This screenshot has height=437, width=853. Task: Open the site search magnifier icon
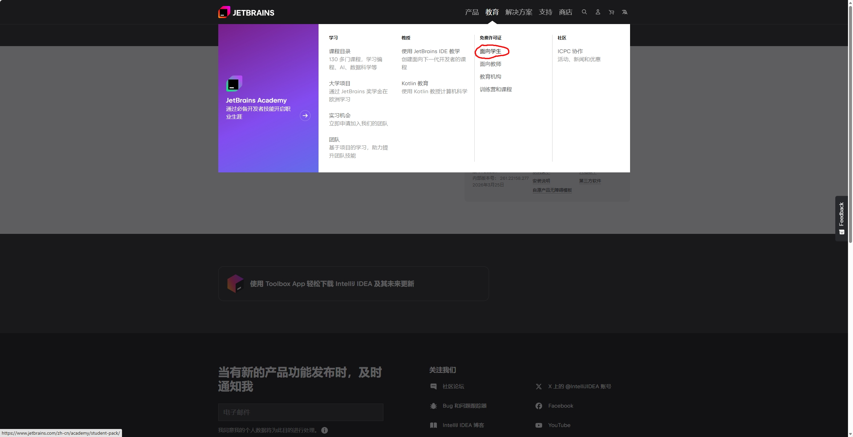point(584,12)
